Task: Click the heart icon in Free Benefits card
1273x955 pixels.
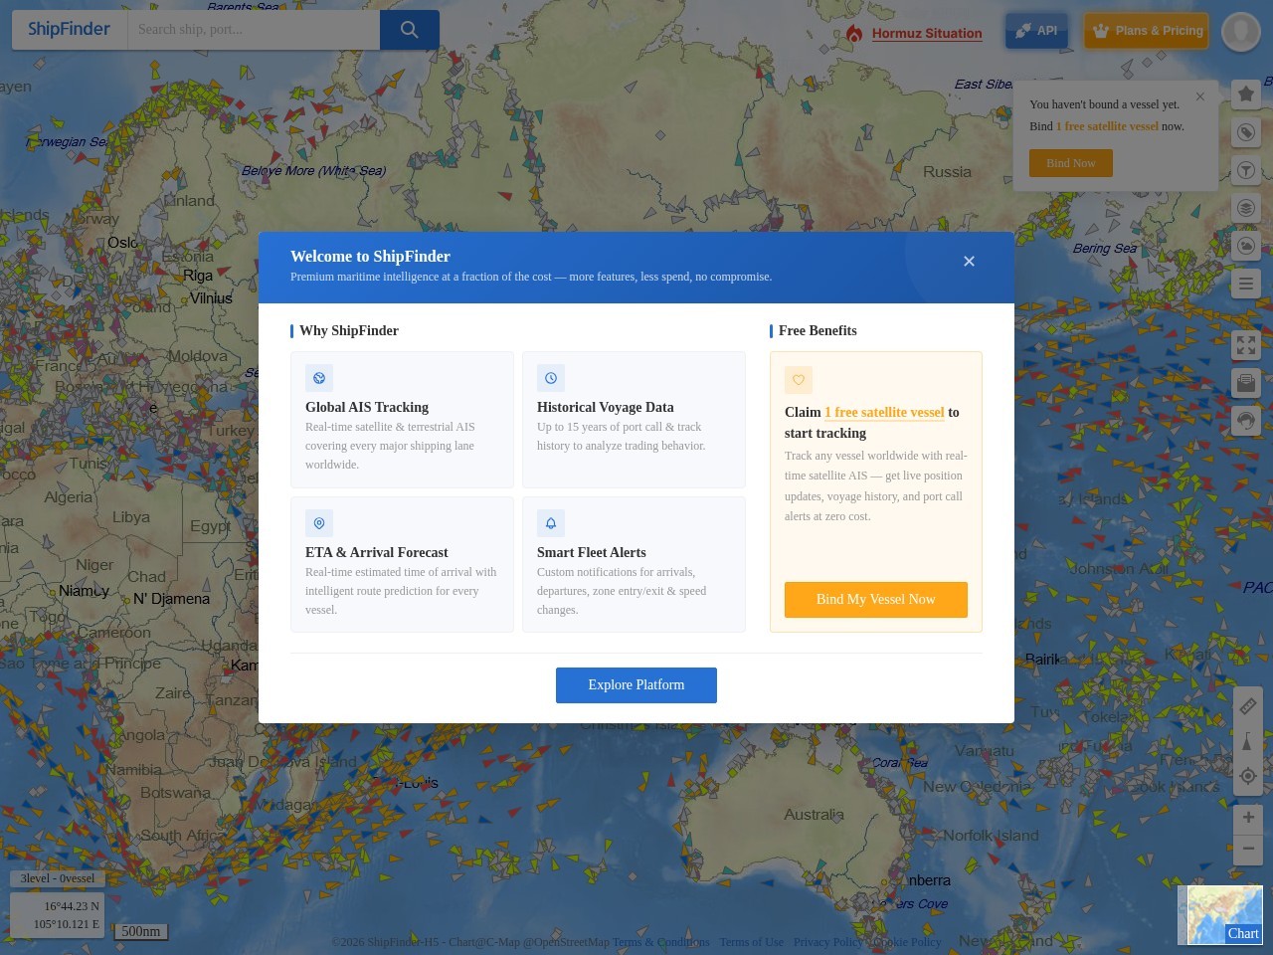Action: pos(799,380)
